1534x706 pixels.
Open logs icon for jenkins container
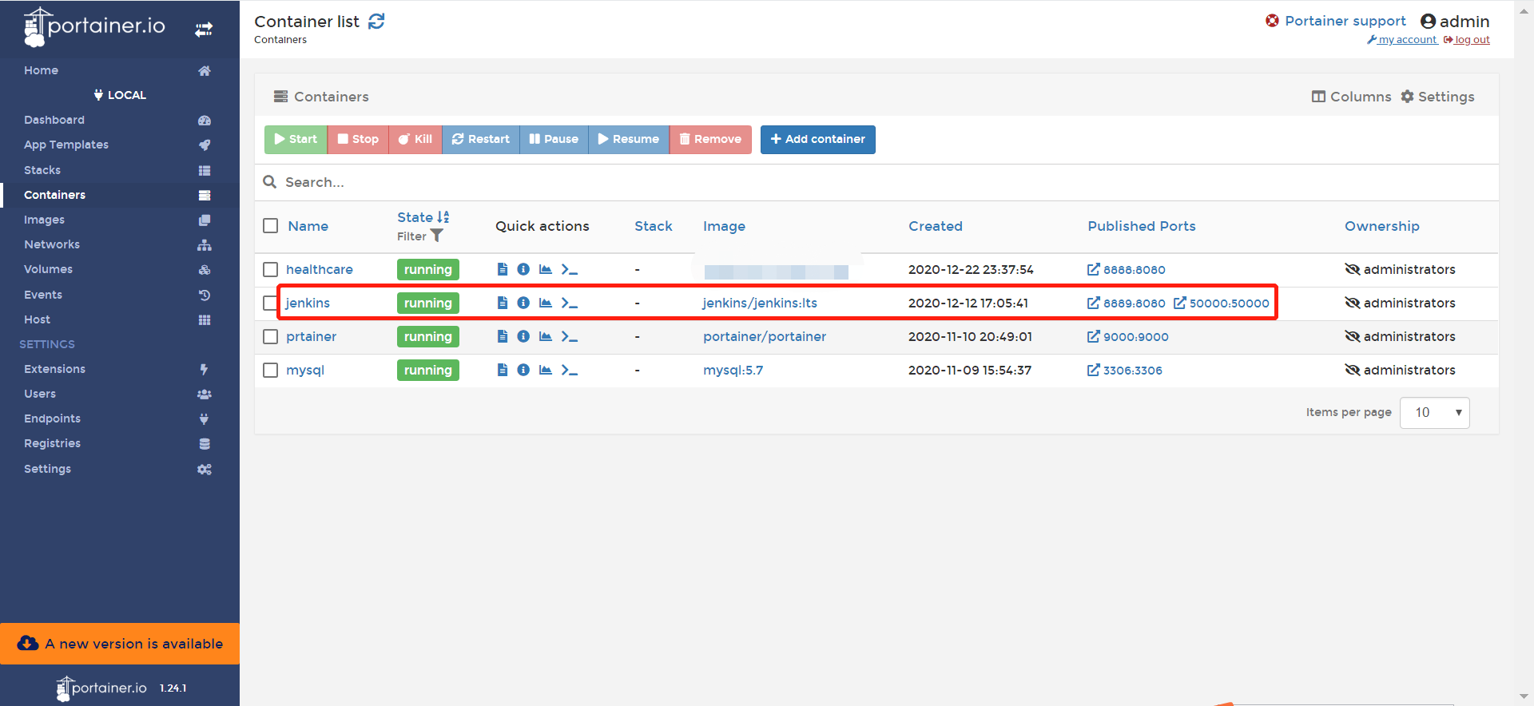(503, 303)
